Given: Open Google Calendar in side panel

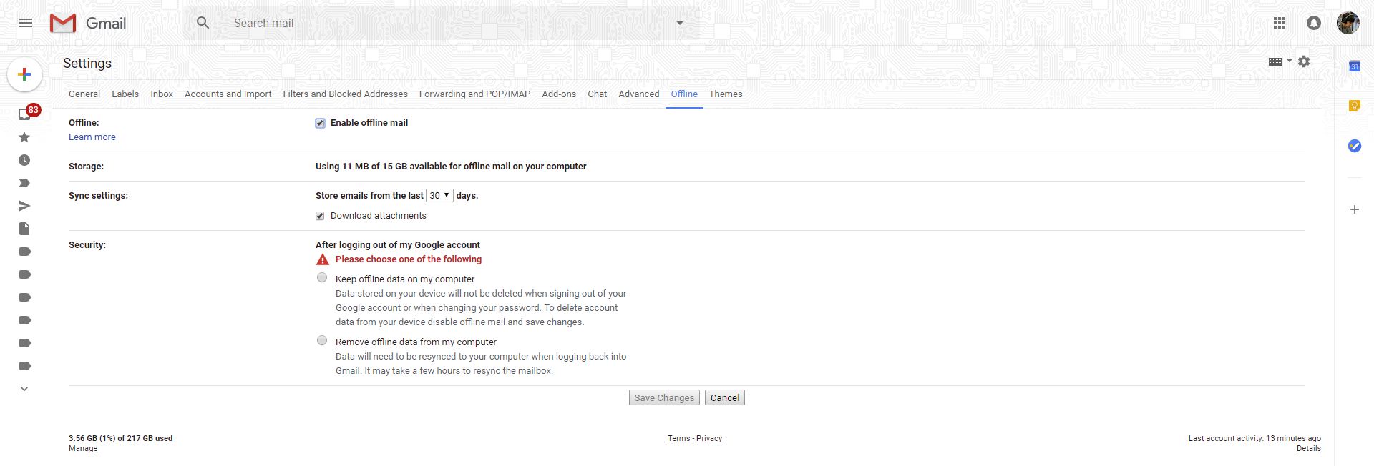Looking at the screenshot, I should click(x=1354, y=66).
